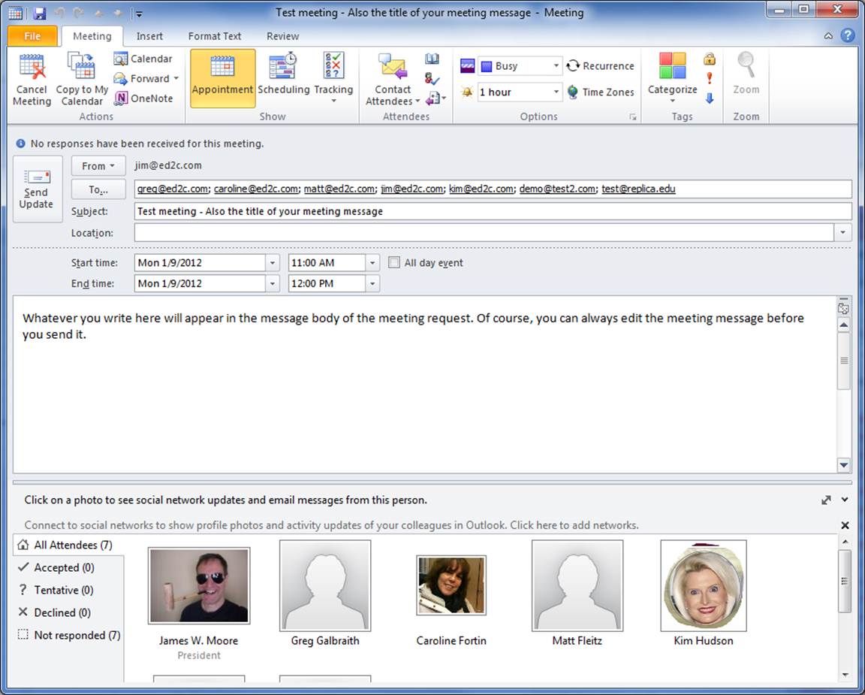Set Low Importance with down arrow
This screenshot has width=865, height=695.
(709, 98)
